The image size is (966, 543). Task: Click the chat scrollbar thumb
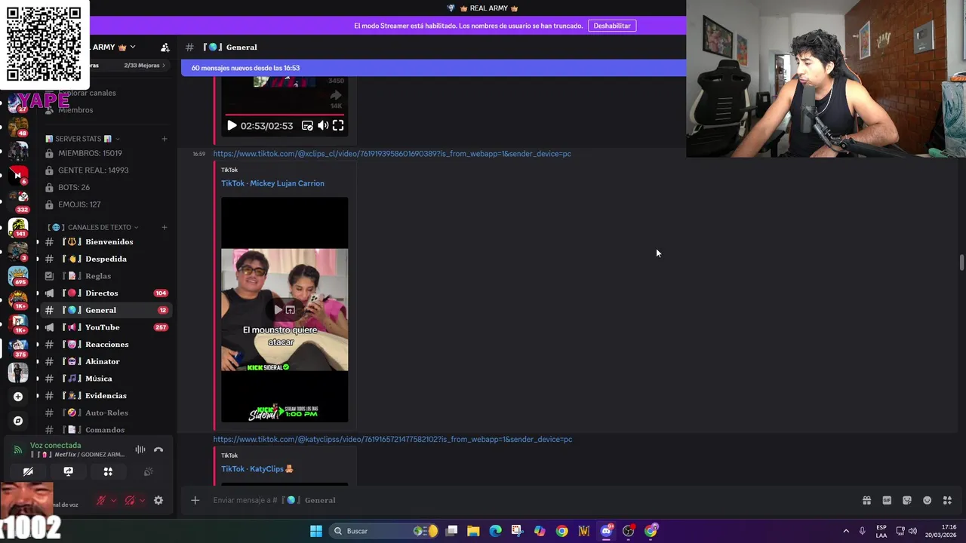(x=961, y=262)
